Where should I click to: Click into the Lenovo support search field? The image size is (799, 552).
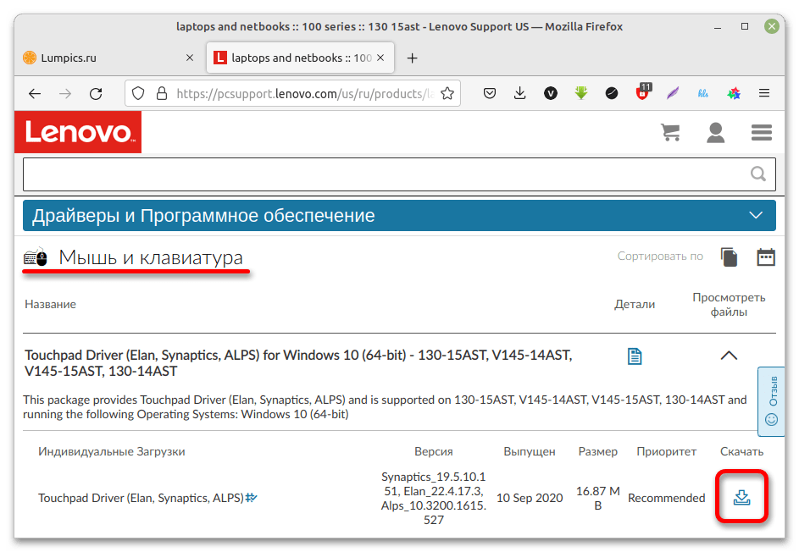click(381, 174)
